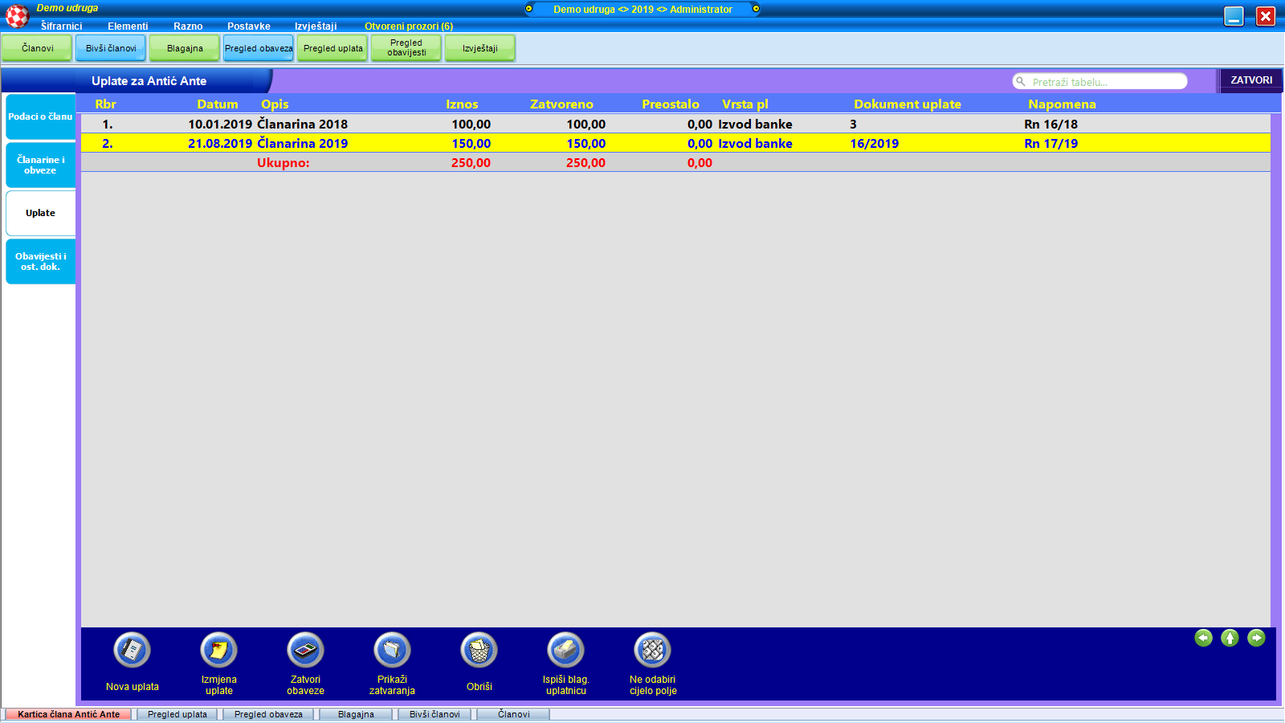Click the Obriši trash basket icon
This screenshot has width=1285, height=723.
coord(479,650)
